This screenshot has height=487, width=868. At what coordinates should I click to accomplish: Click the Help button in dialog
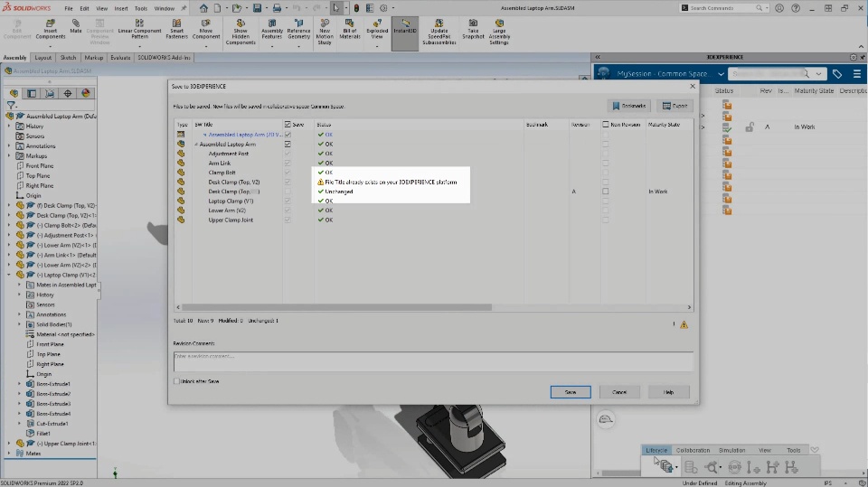click(669, 392)
